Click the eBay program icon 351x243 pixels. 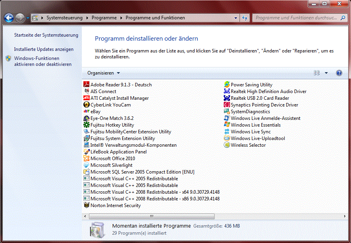pos(87,111)
